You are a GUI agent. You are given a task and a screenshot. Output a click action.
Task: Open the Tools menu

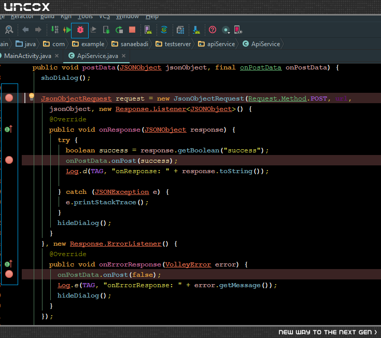click(x=86, y=17)
